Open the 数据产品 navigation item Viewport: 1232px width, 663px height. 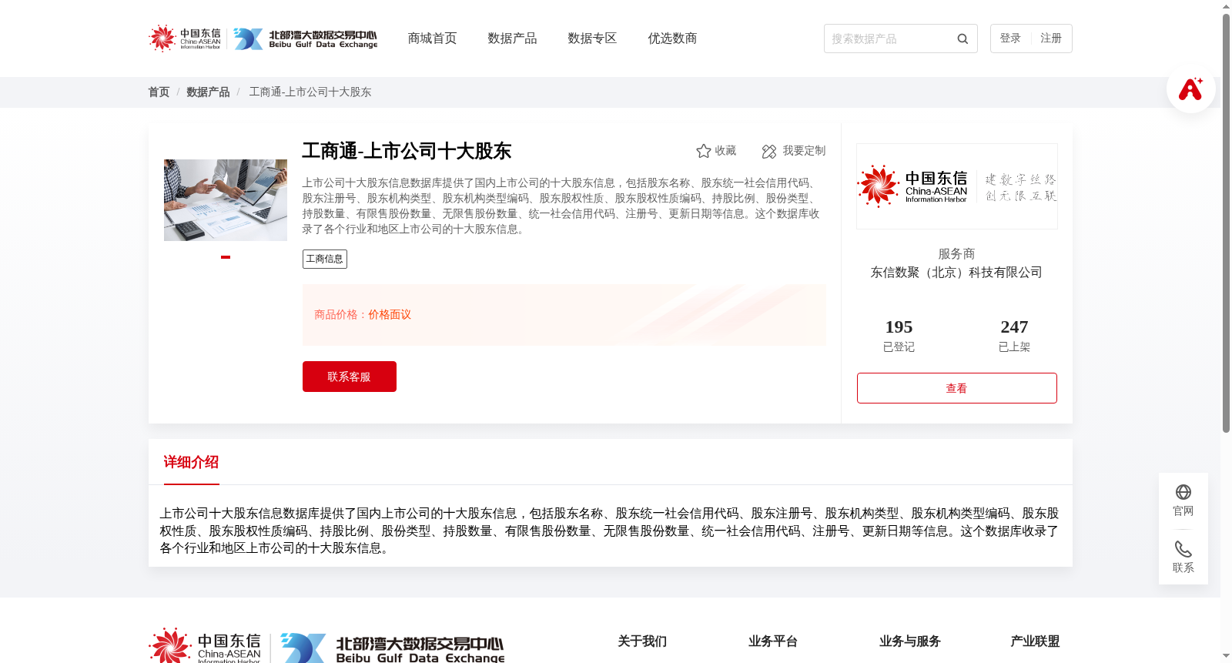click(x=512, y=39)
